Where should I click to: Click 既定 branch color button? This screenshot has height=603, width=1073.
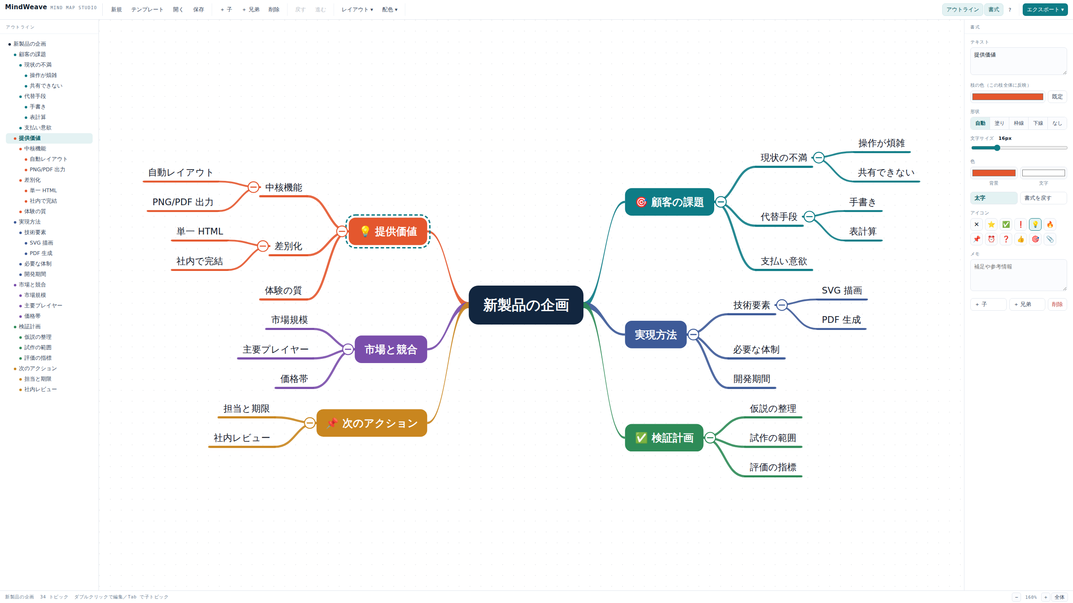click(x=1057, y=97)
